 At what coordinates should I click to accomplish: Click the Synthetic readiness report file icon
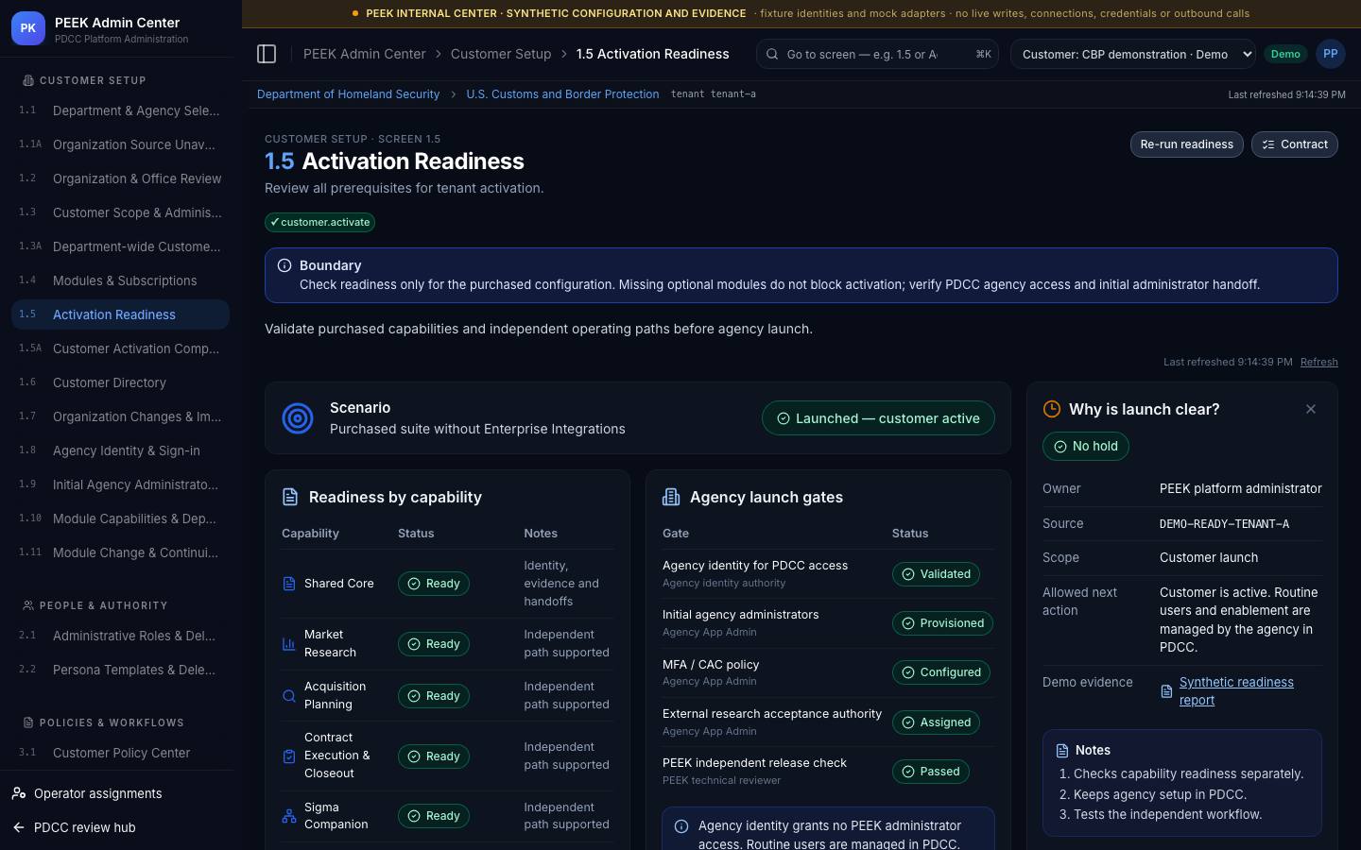pos(1166,691)
